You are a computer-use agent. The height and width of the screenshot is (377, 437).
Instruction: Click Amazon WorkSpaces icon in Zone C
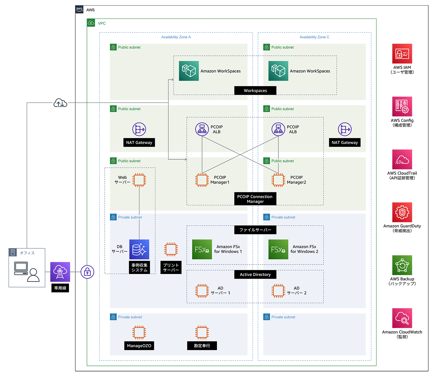click(278, 71)
